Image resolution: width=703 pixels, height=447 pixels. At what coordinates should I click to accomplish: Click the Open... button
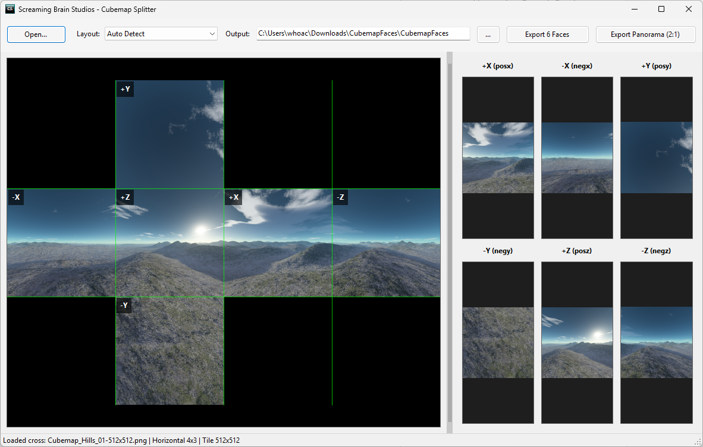pos(36,34)
